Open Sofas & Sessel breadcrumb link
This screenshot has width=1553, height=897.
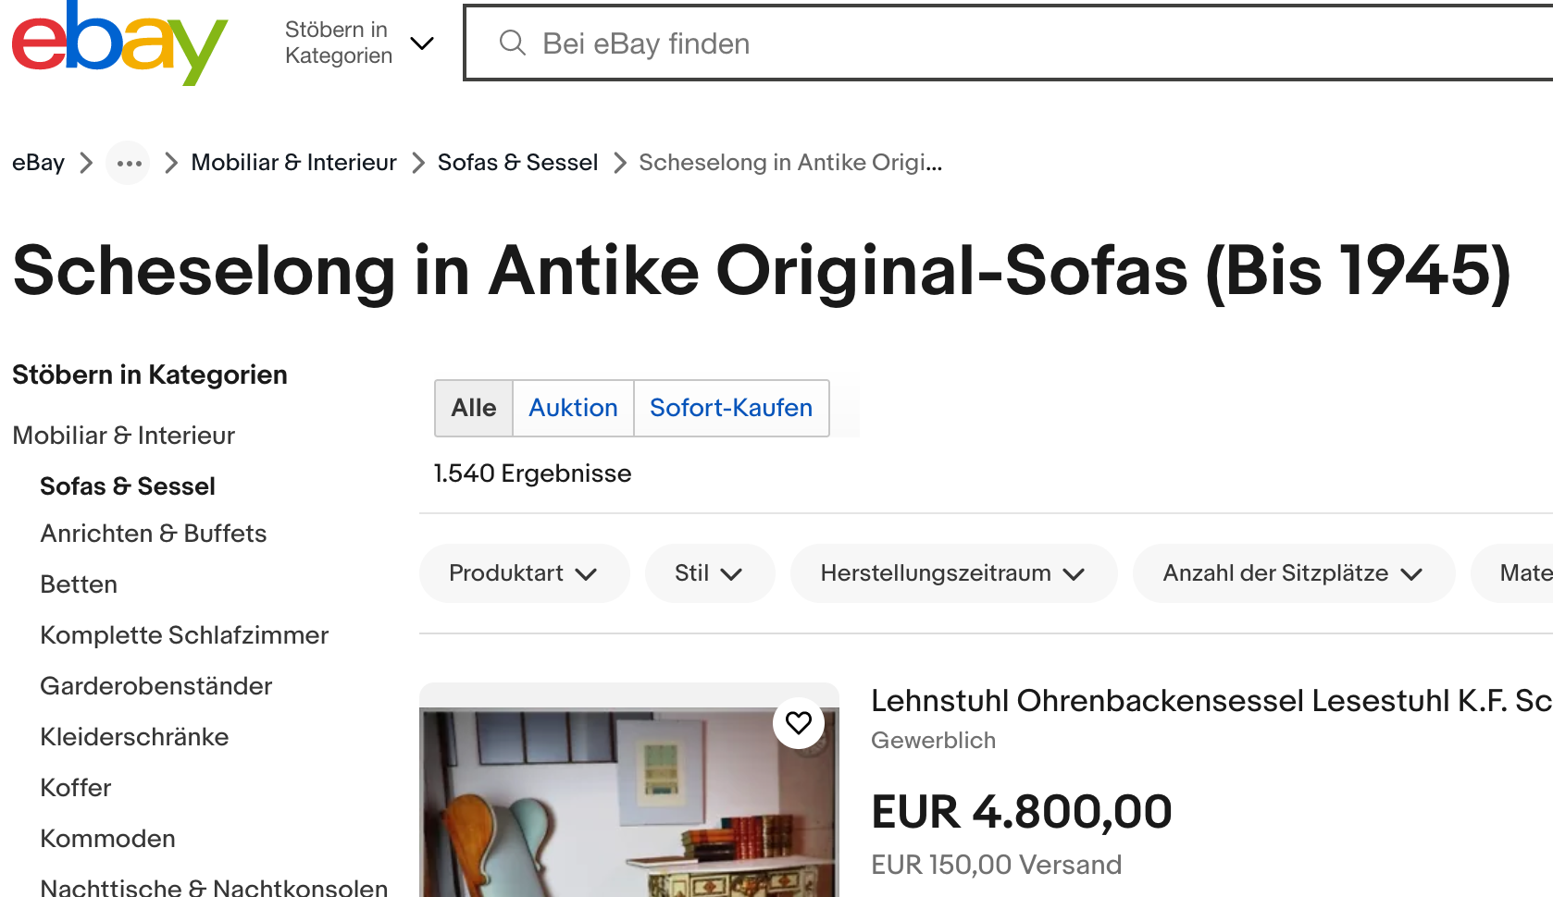pos(517,163)
